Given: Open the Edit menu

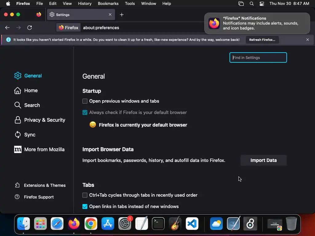Looking at the screenshot, I should tap(53, 3).
